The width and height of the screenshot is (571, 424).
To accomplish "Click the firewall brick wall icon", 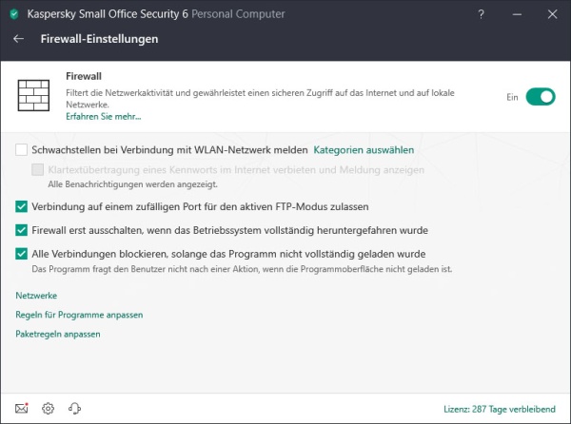I will (x=33, y=95).
